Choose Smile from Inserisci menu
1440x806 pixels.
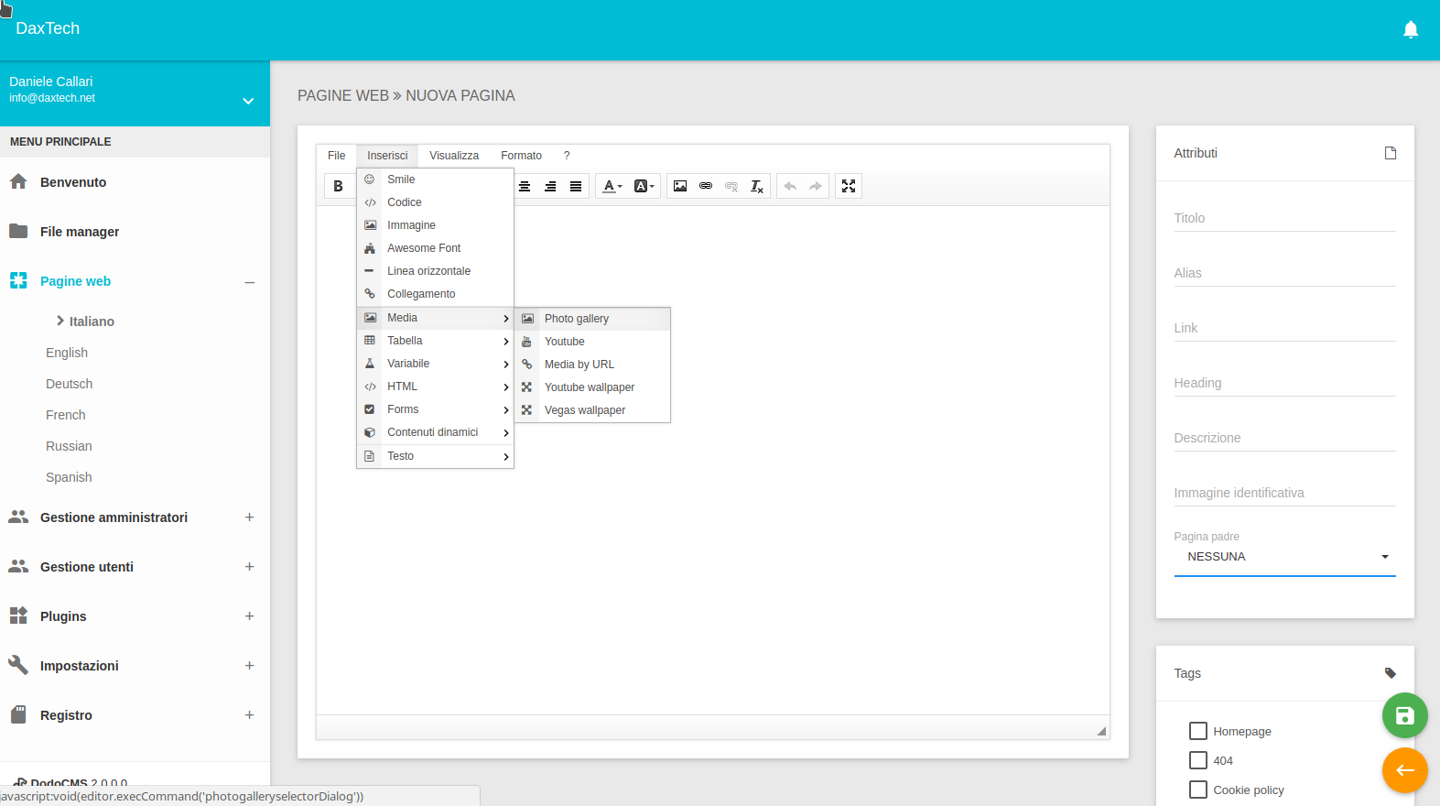[435, 180]
